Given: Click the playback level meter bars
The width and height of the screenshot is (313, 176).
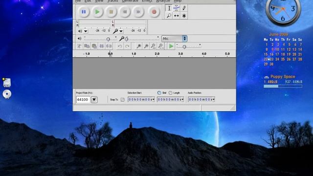Looking at the screenshot, I should pyautogui.click(x=94, y=23).
